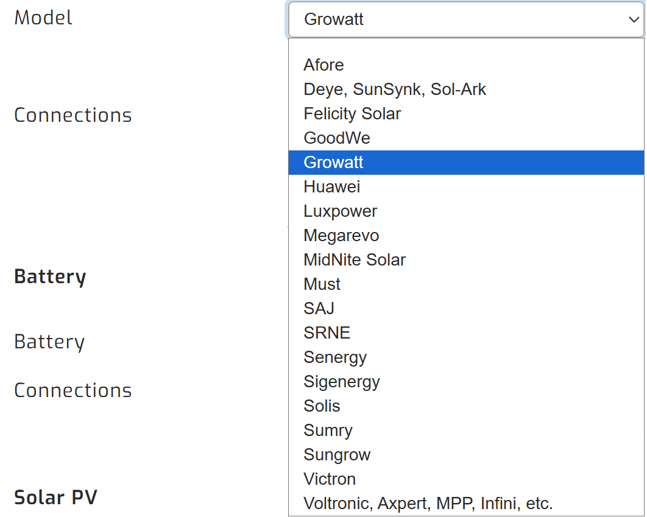Viewport: 647px width, 517px height.
Task: Select Luxpower in the list
Action: pos(340,211)
